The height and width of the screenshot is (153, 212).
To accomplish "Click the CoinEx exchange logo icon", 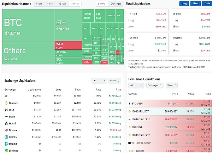I will click(x=6, y=136).
